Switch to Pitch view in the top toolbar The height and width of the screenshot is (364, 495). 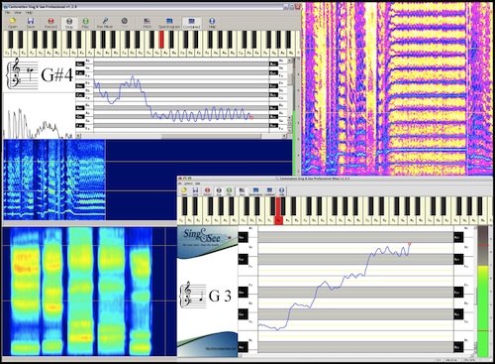[x=148, y=23]
